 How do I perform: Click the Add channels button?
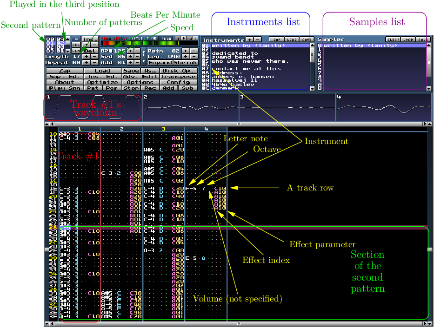coord(168,88)
